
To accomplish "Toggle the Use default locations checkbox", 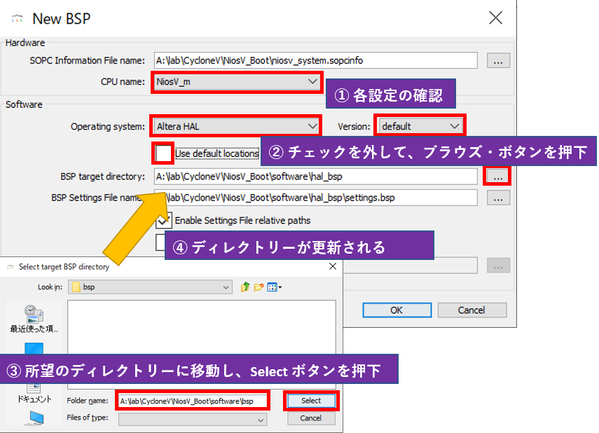I will point(163,153).
